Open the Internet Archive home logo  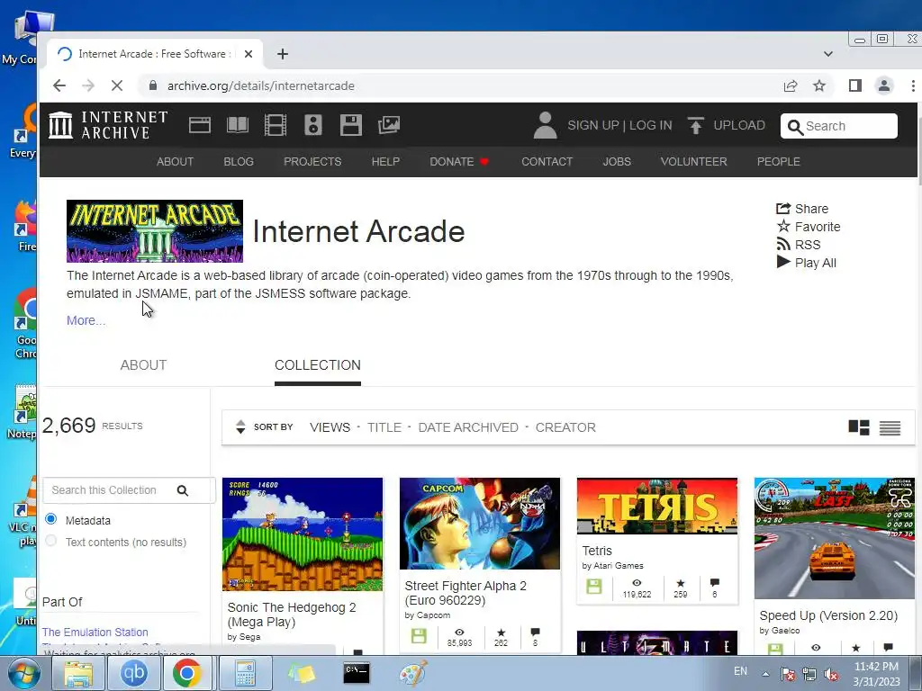click(108, 125)
